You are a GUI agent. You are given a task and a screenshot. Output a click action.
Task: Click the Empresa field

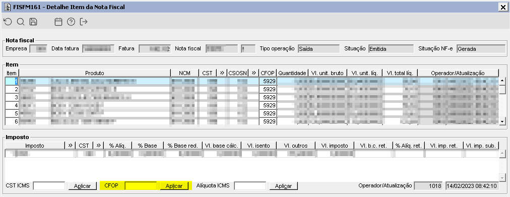pos(38,49)
